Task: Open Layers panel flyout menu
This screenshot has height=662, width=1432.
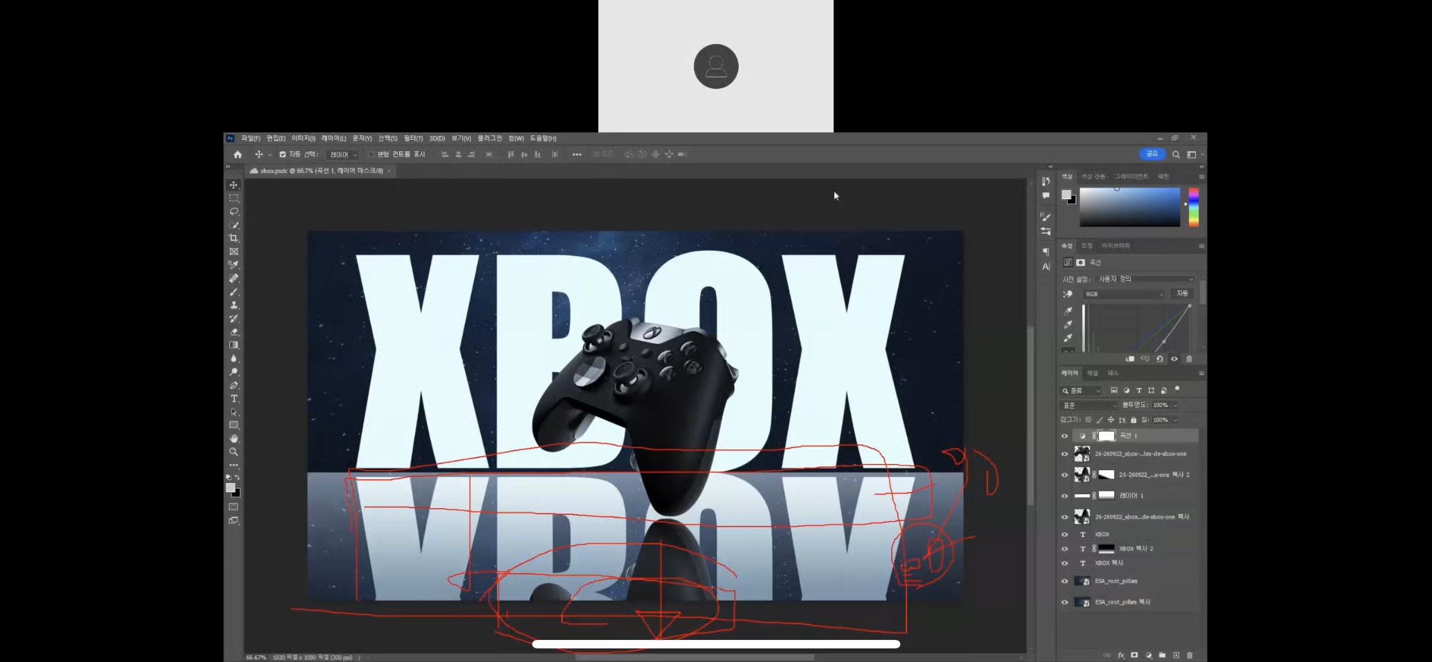Action: 1201,373
